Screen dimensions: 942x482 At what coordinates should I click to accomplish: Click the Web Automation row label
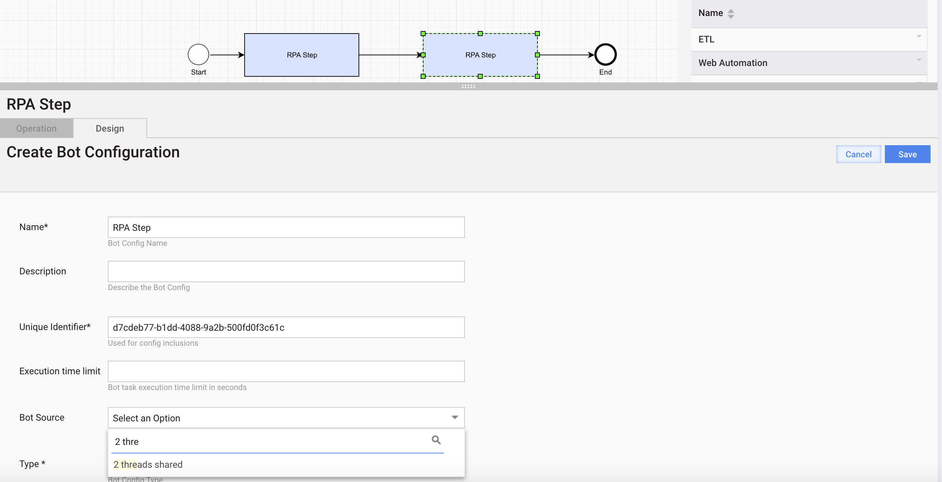(733, 63)
